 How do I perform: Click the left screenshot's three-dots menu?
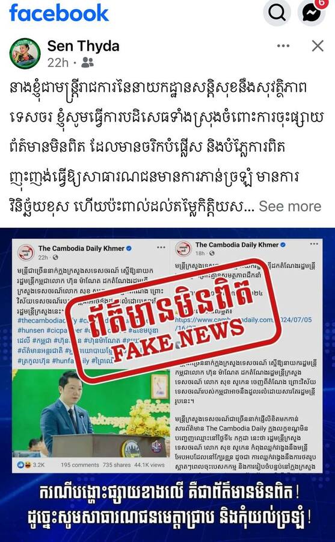pyautogui.click(x=161, y=248)
